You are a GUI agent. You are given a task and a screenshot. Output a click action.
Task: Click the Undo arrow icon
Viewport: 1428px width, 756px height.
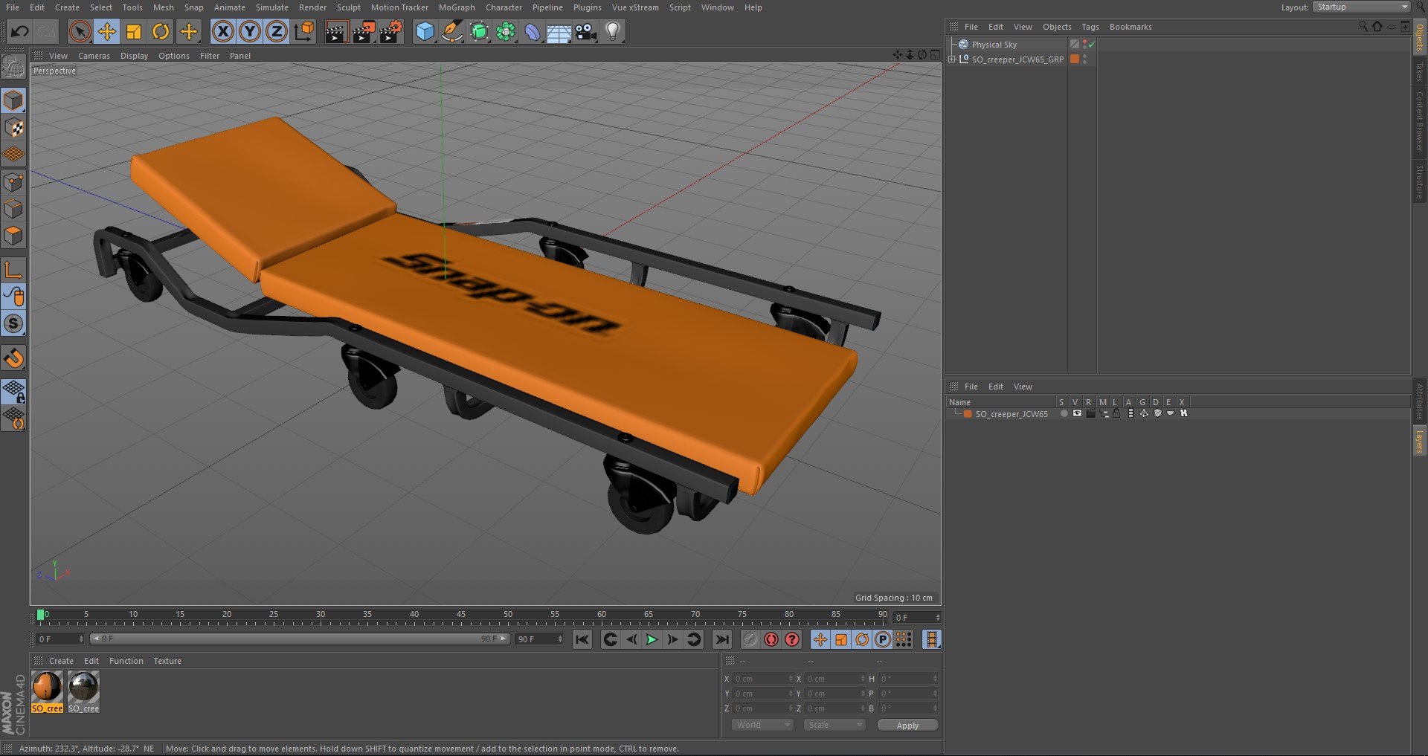coord(20,31)
